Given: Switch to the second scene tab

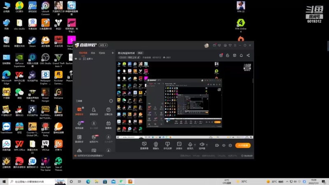Looking at the screenshot, I should (93, 53).
